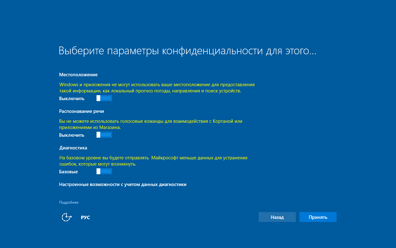Click the Настроенные возможности heading

pyautogui.click(x=123, y=184)
